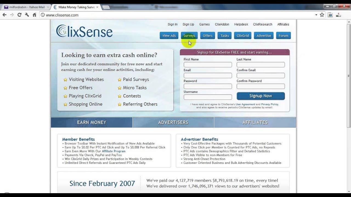Focus the Last Name field
This screenshot has width=351, height=197.
point(261,65)
